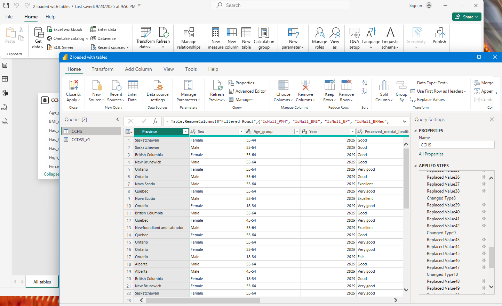Click the sort ascending icon
The image size is (502, 306).
coord(365,83)
